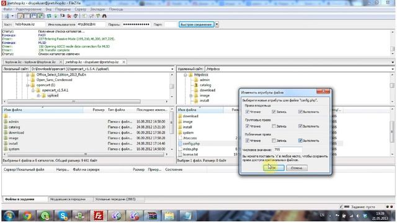
Task: Enable public Запись (write) checkbox
Action: (x=274, y=141)
